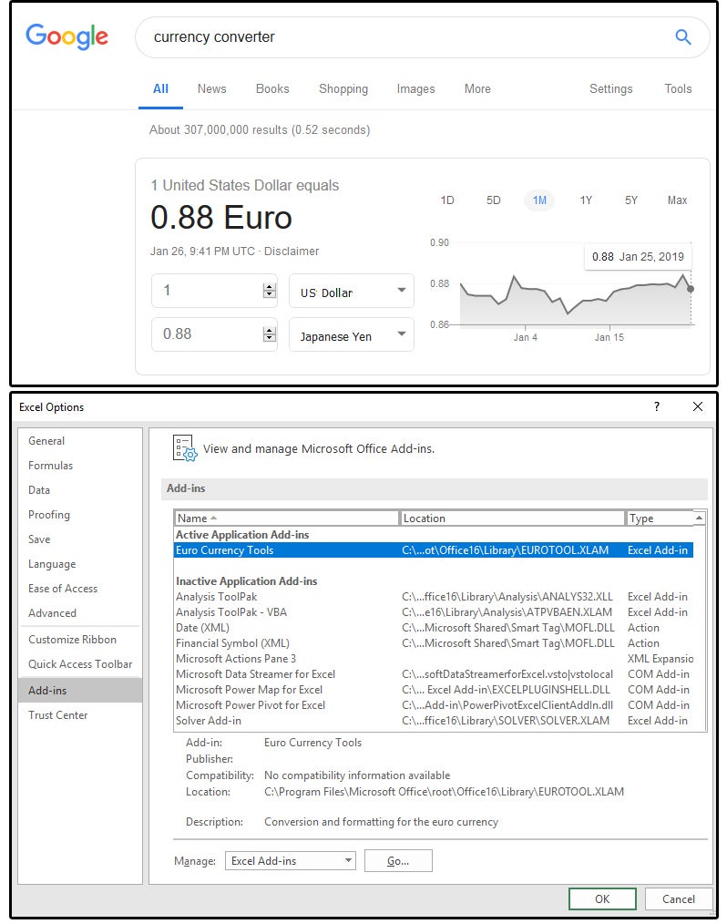
Task: Click OK in Excel Options
Action: click(602, 899)
